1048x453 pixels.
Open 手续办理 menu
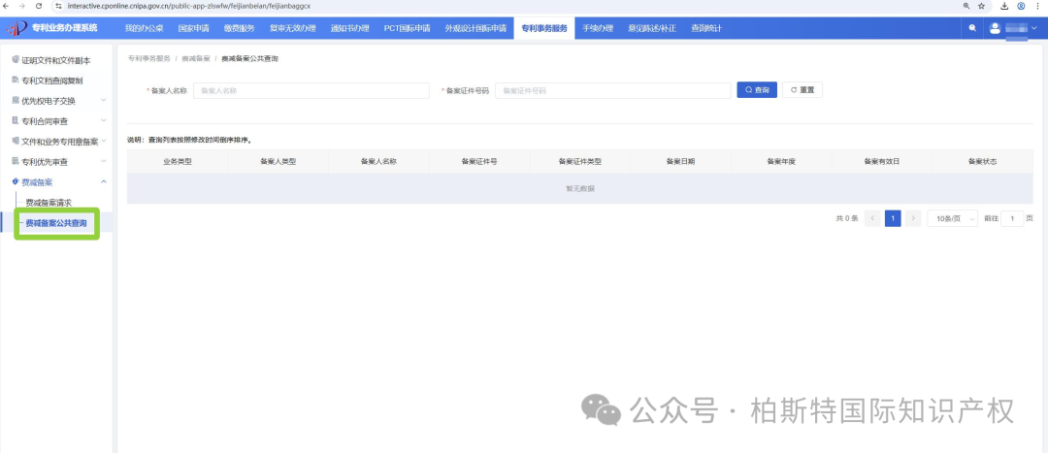598,29
